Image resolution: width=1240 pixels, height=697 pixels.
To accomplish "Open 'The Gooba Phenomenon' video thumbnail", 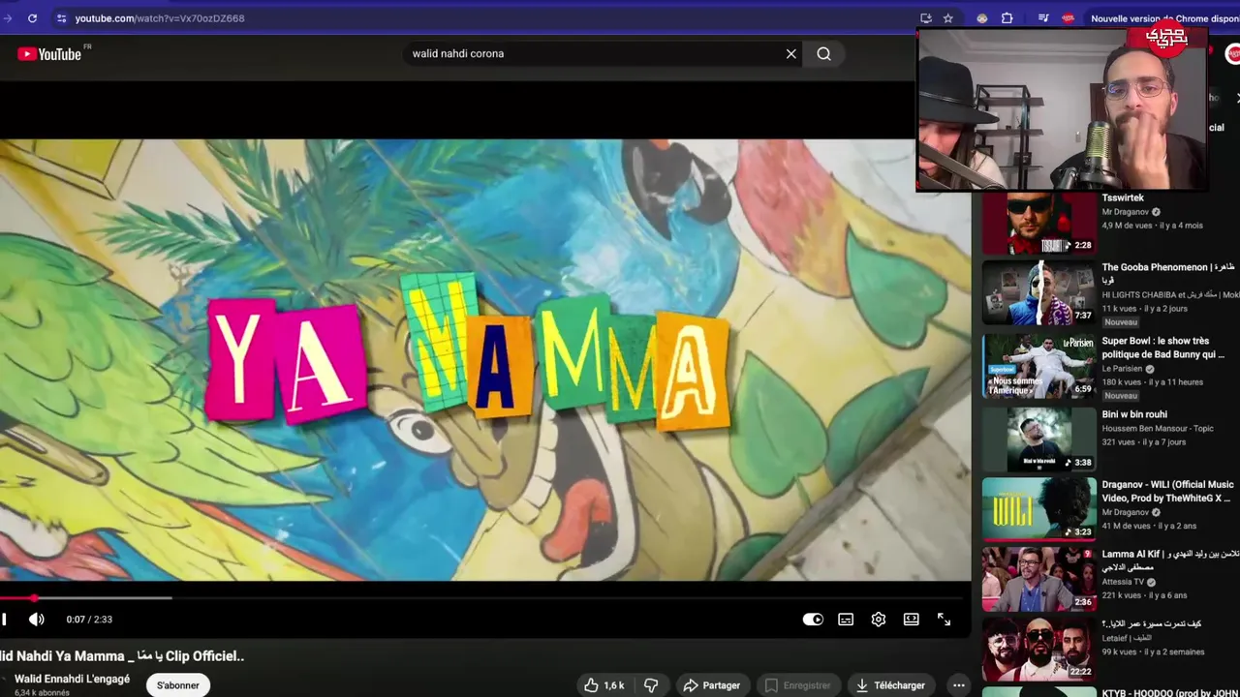I will click(x=1039, y=293).
